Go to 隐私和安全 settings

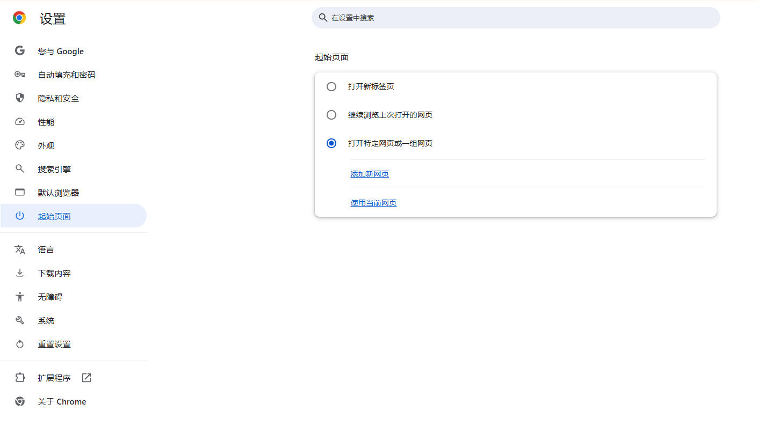click(74, 98)
